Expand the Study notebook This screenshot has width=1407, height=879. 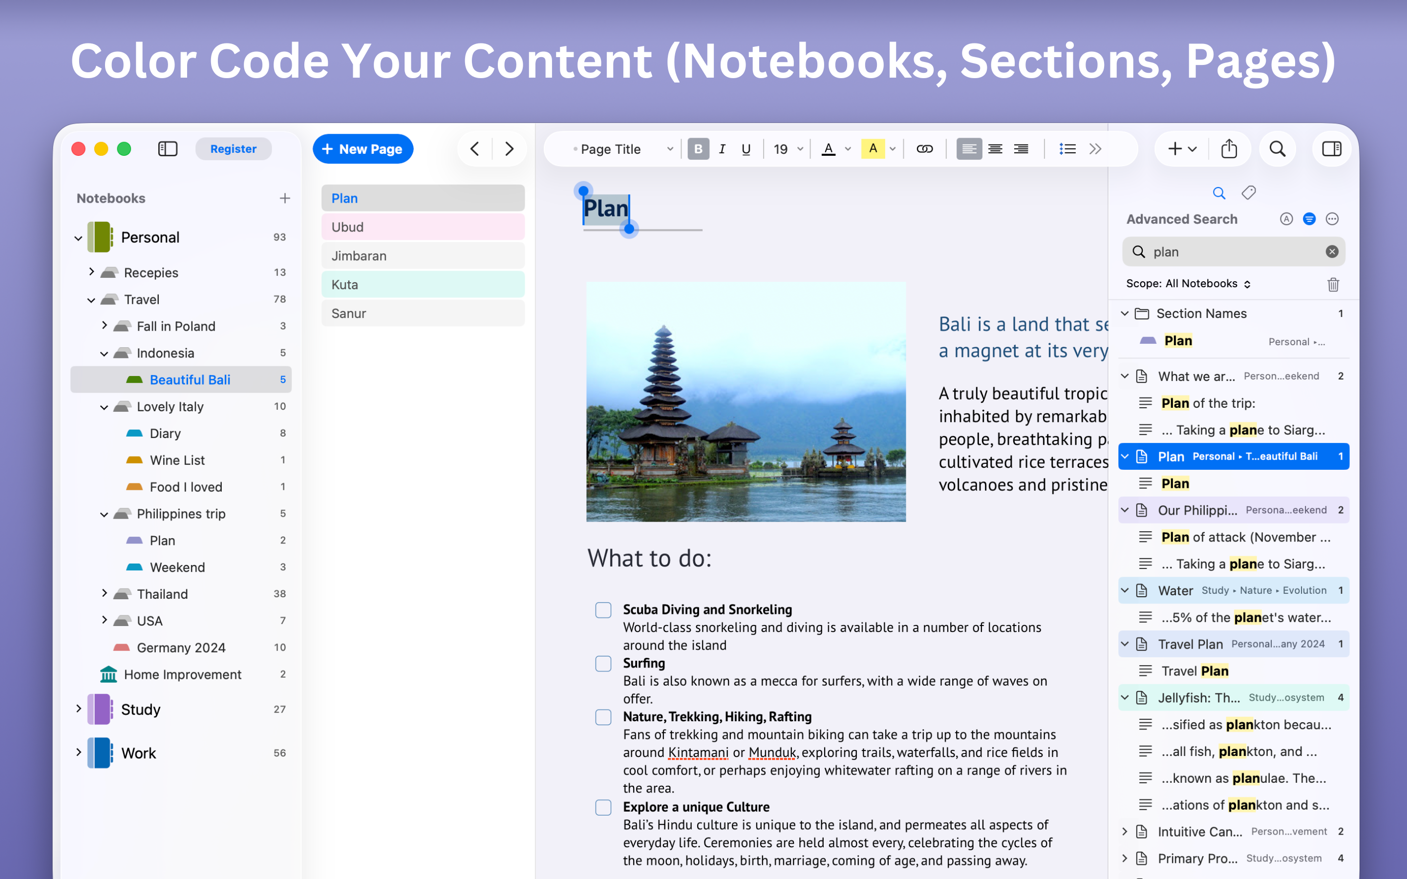(x=79, y=709)
